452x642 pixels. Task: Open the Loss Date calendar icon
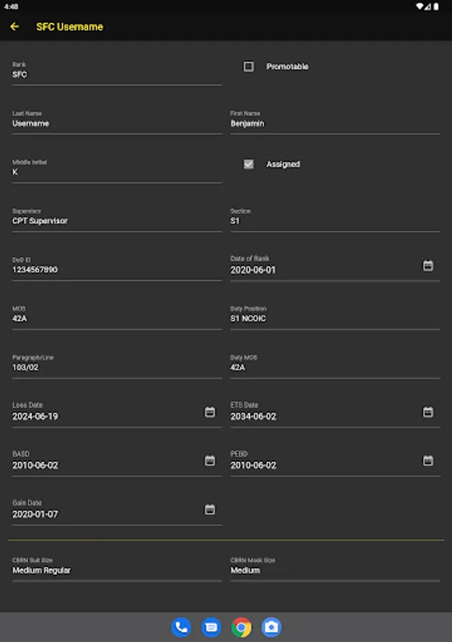210,412
